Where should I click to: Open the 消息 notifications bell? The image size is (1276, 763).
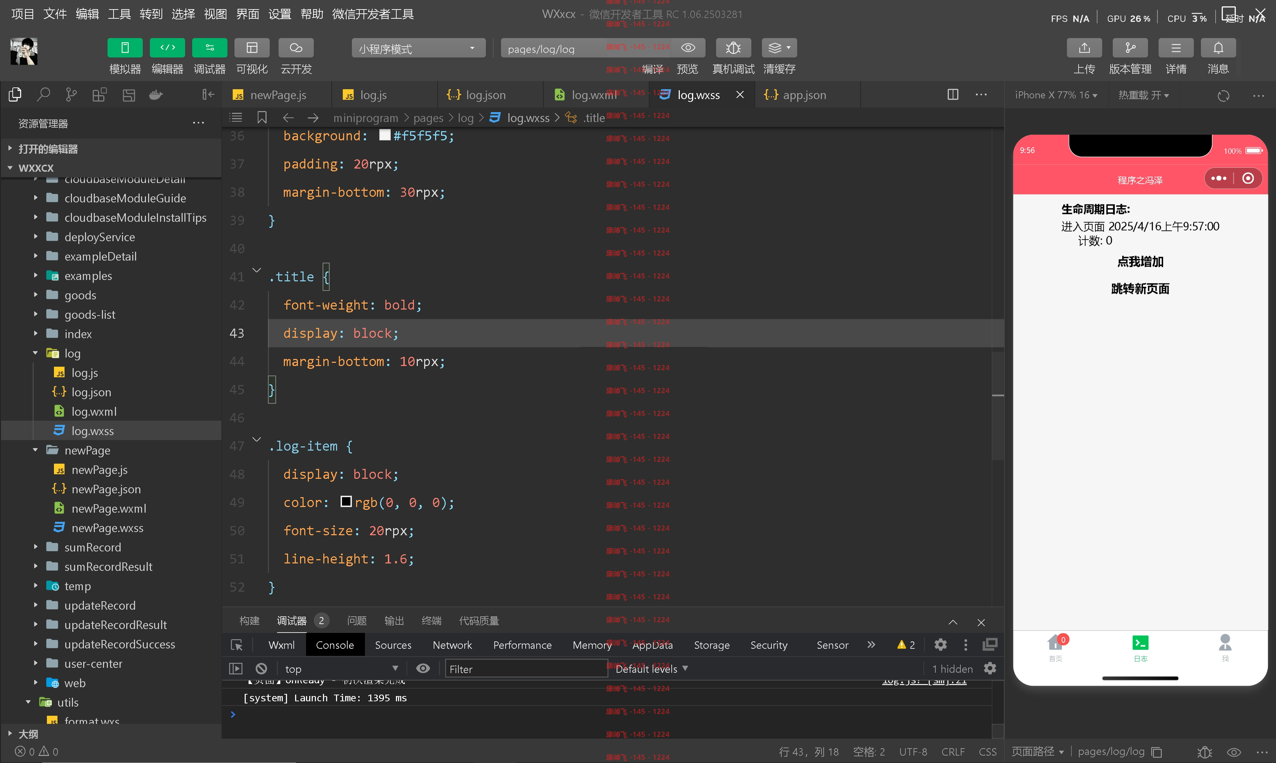coord(1218,48)
